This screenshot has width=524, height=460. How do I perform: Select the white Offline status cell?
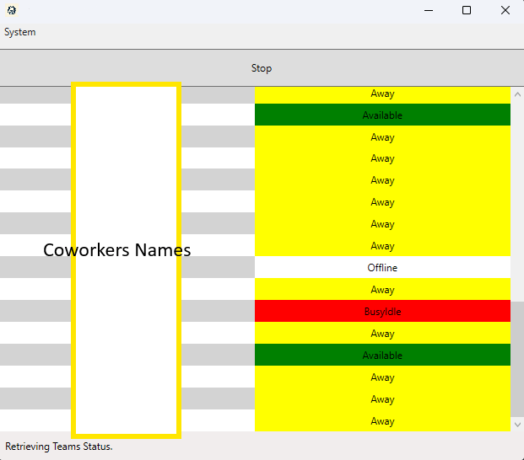pos(382,268)
